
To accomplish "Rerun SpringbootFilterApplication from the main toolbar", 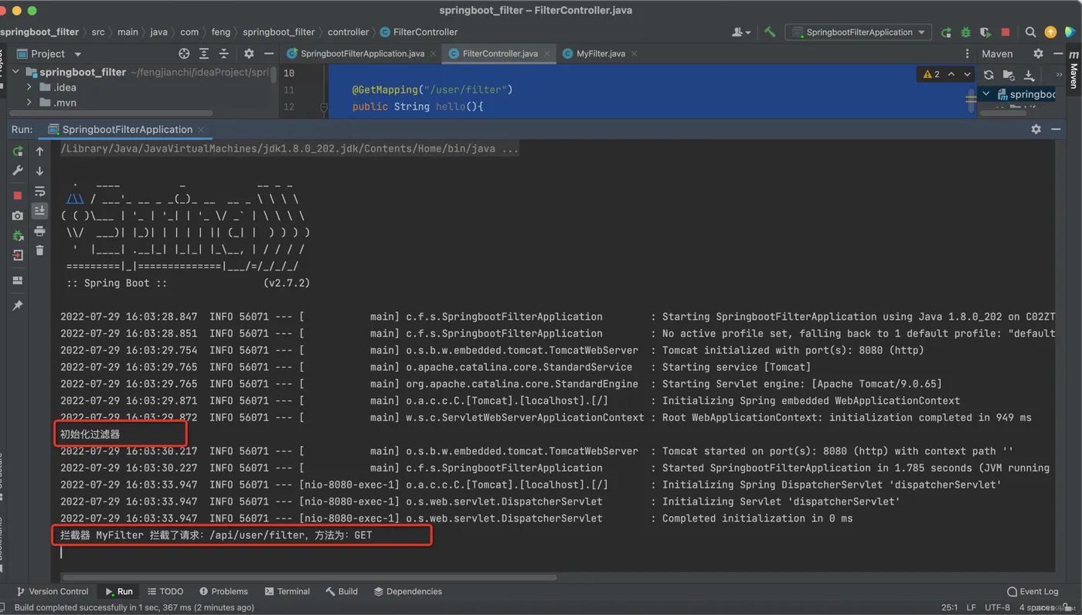I will click(946, 32).
